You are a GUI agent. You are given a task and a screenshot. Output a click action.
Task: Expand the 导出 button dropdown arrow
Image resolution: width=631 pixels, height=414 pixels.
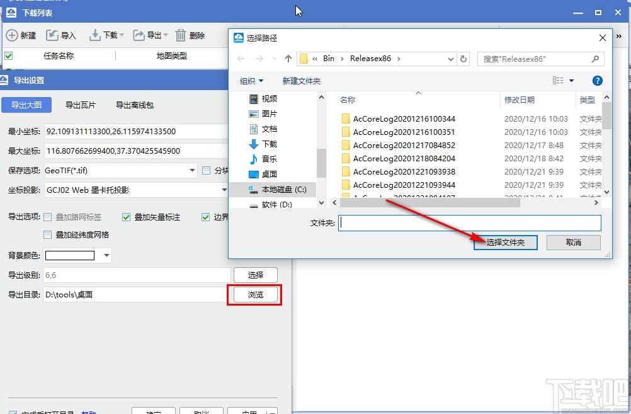(x=166, y=35)
